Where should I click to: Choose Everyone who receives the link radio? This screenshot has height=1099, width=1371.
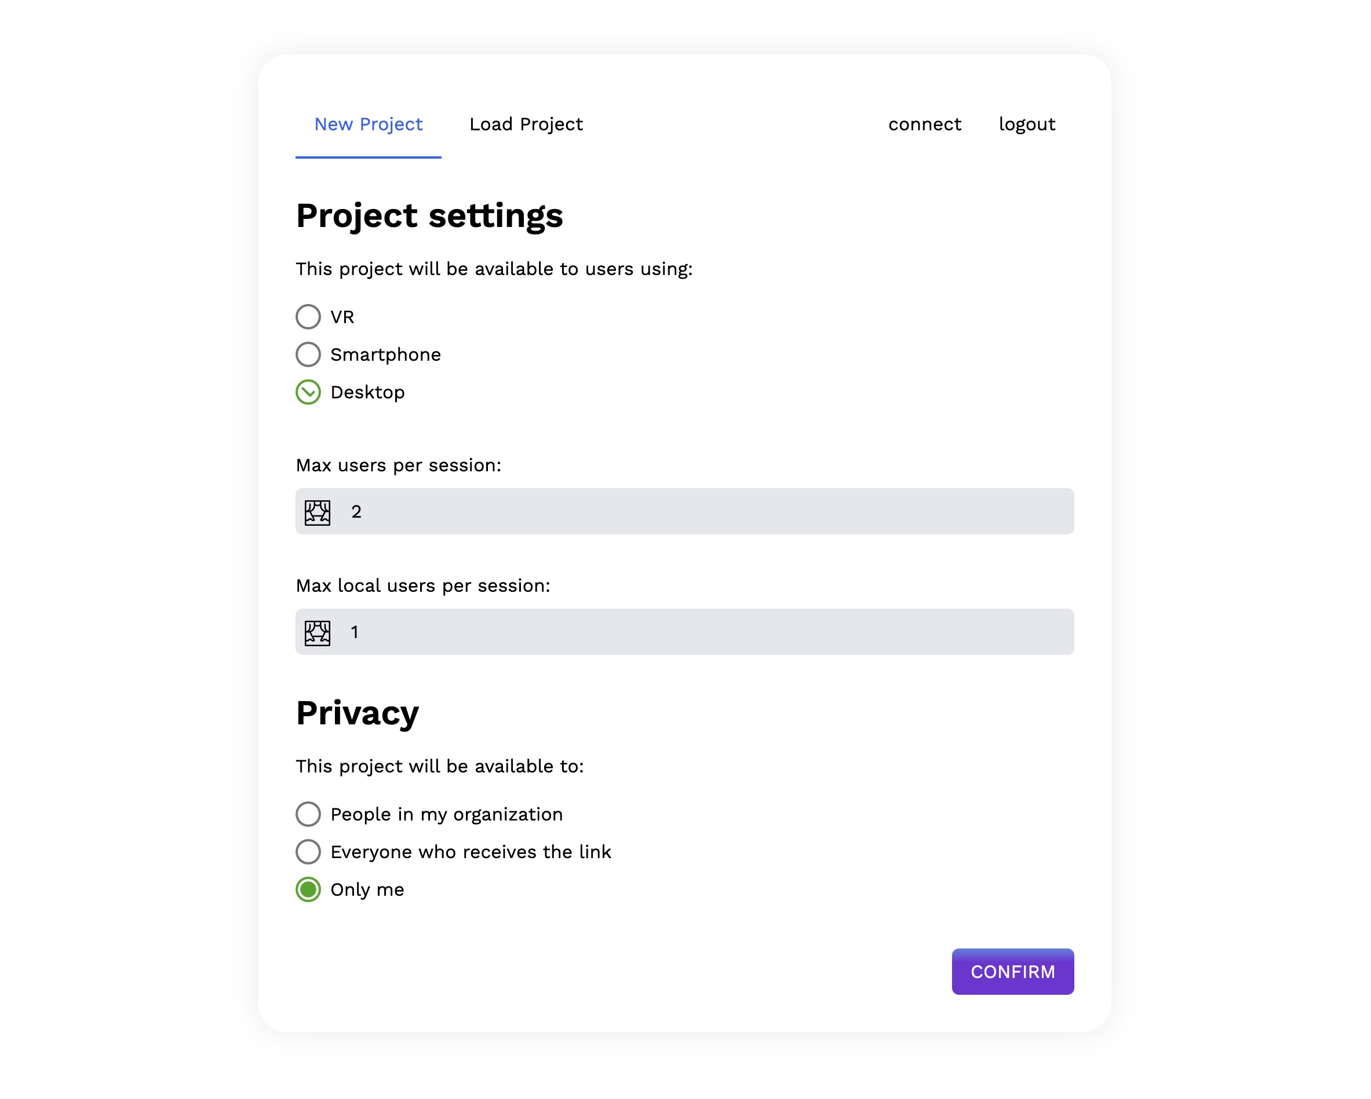308,852
